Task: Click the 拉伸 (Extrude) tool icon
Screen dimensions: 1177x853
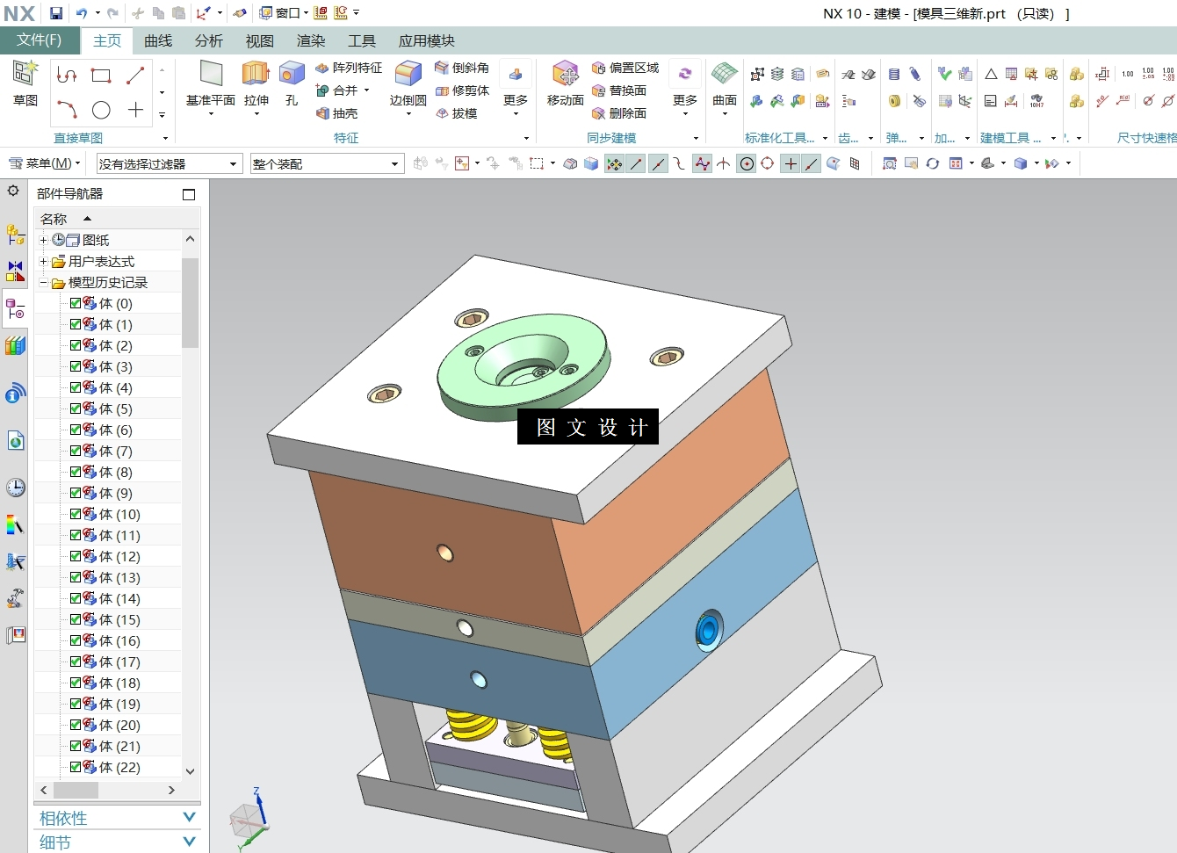Action: [x=256, y=75]
